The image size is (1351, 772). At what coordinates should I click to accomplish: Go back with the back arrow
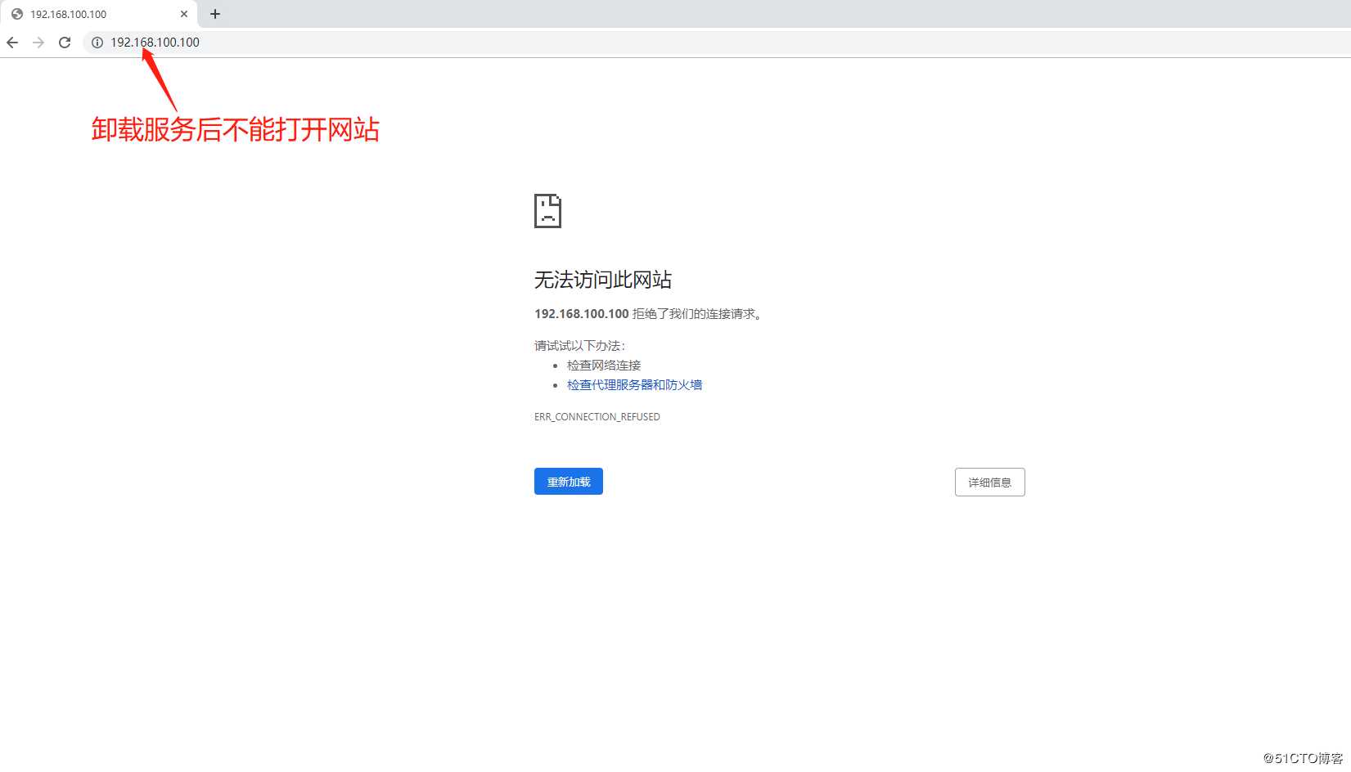(x=12, y=43)
